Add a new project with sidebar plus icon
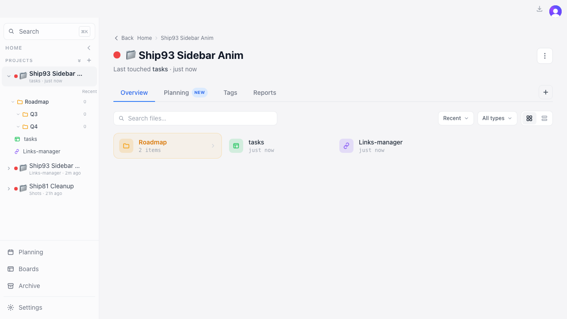This screenshot has height=319, width=567. [89, 60]
